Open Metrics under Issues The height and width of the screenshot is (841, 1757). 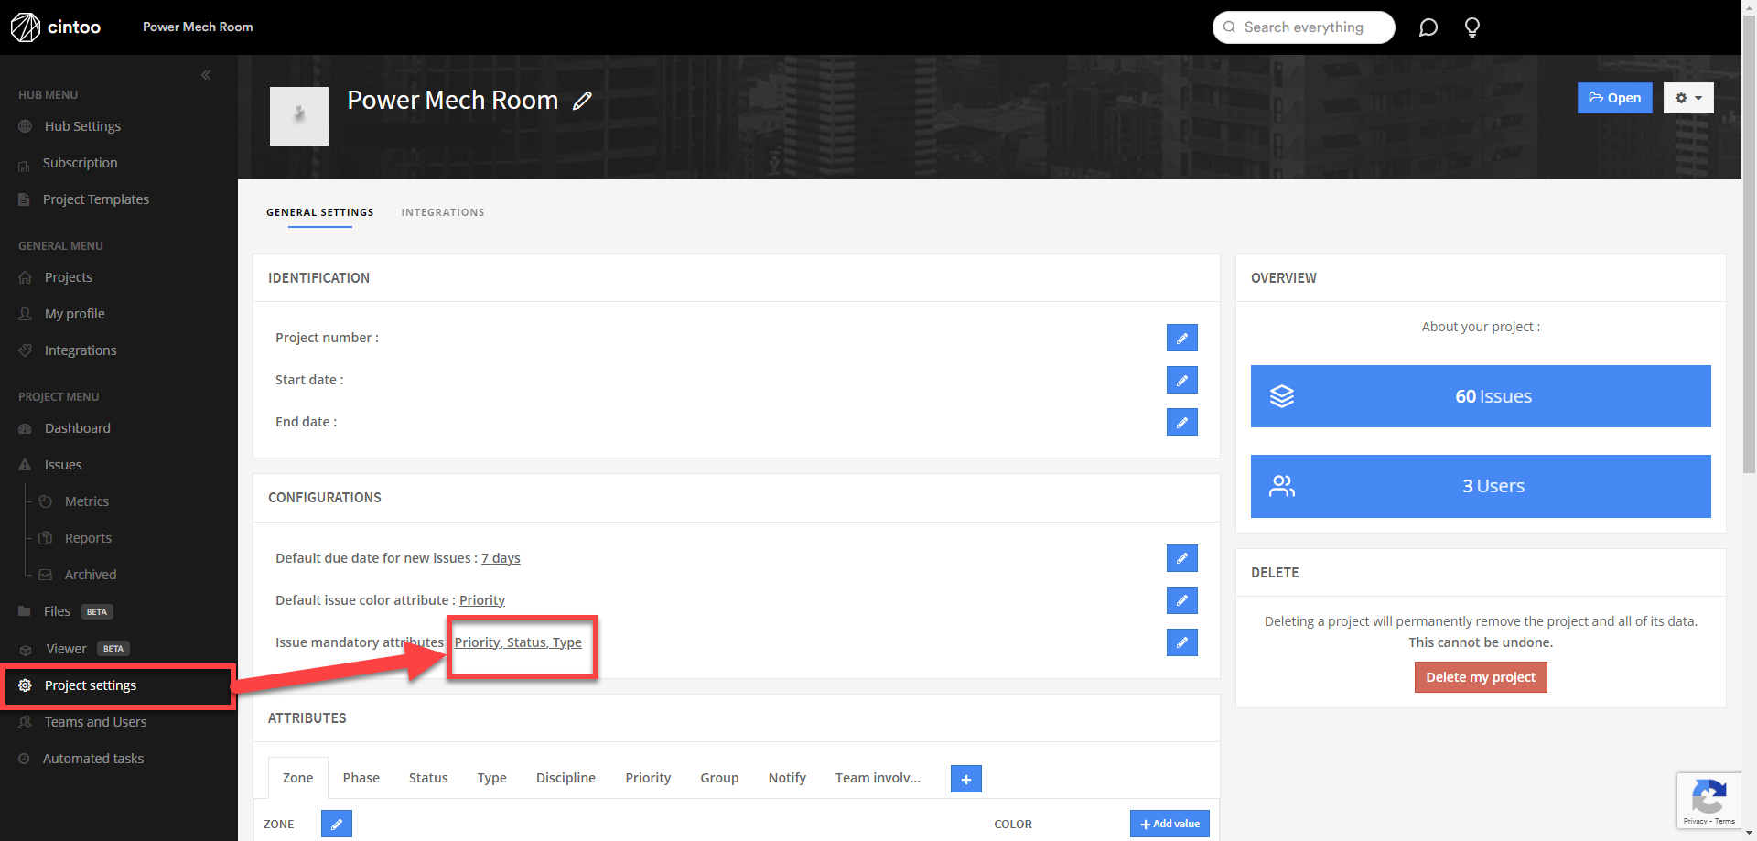tap(86, 501)
